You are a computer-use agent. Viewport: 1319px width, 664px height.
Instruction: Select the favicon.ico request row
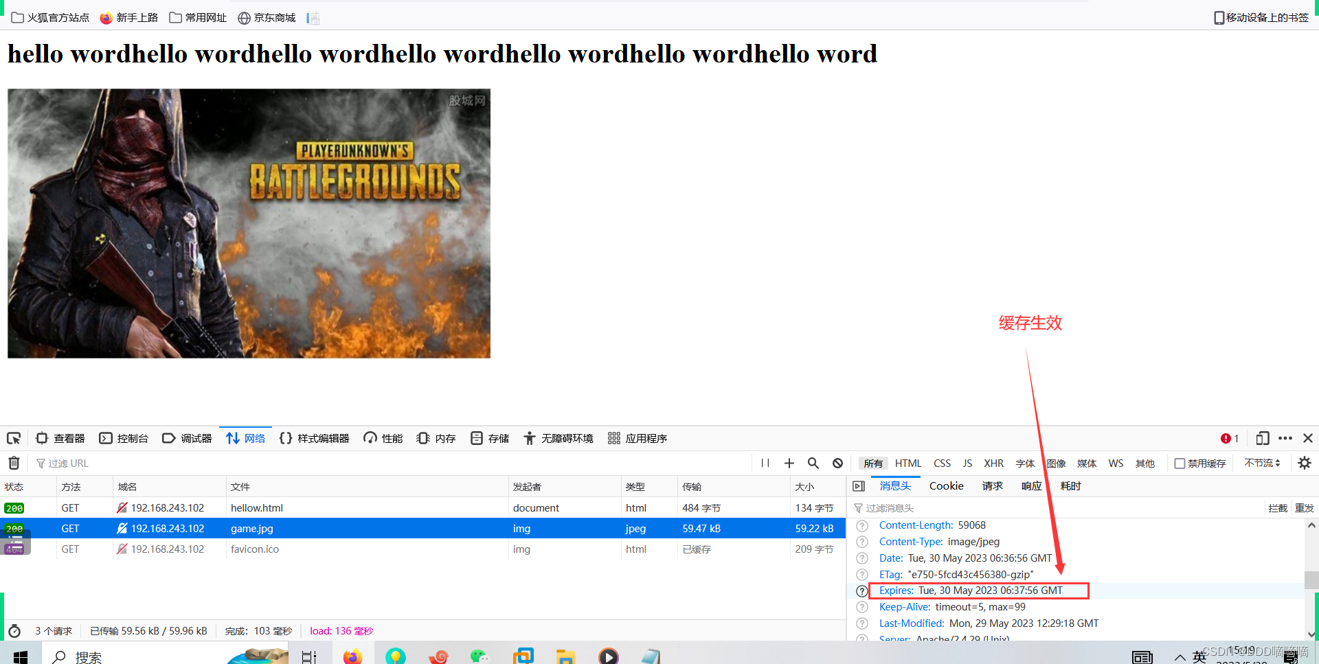[422, 549]
